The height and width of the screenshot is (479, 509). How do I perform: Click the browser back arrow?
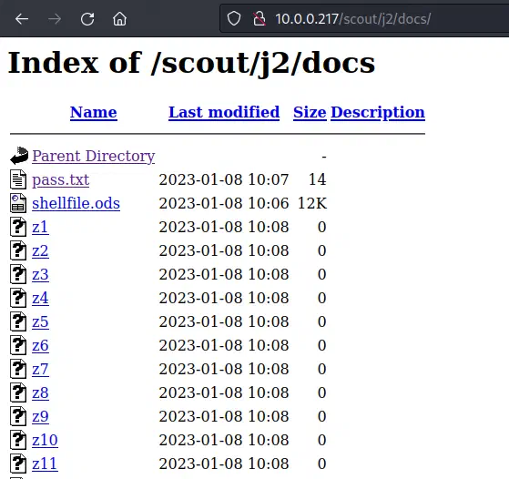(x=22, y=19)
